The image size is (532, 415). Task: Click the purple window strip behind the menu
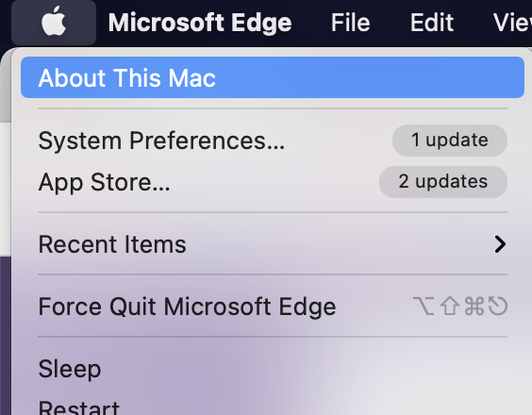pyautogui.click(x=5, y=335)
